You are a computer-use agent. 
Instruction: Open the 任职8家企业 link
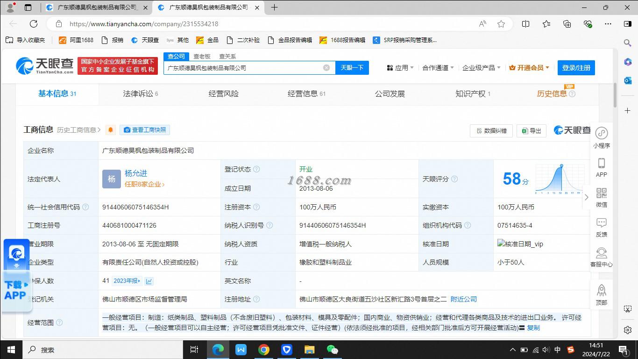click(x=144, y=184)
